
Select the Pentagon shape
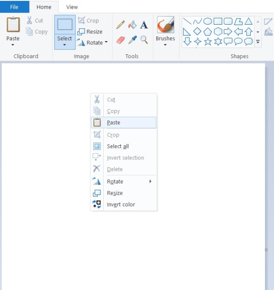(x=208, y=32)
